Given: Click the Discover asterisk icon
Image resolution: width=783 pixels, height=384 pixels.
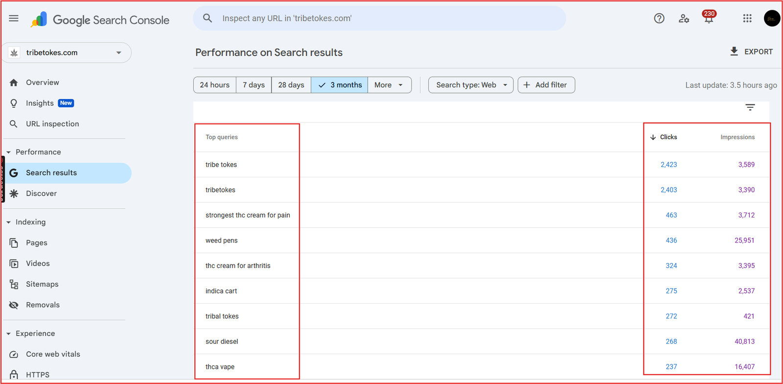Looking at the screenshot, I should [14, 193].
